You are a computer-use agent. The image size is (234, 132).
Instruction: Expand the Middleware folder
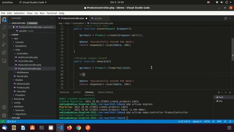point(15,73)
